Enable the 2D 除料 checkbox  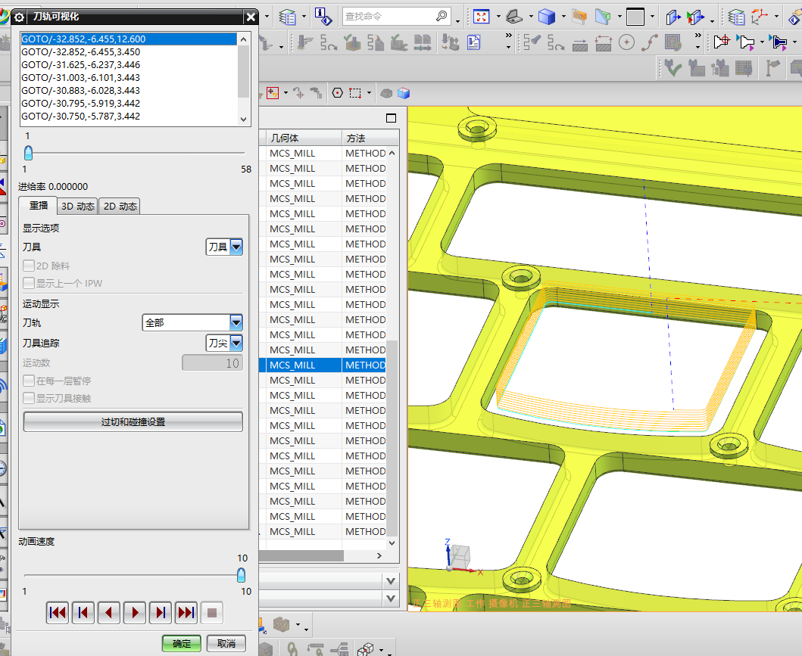coord(29,266)
